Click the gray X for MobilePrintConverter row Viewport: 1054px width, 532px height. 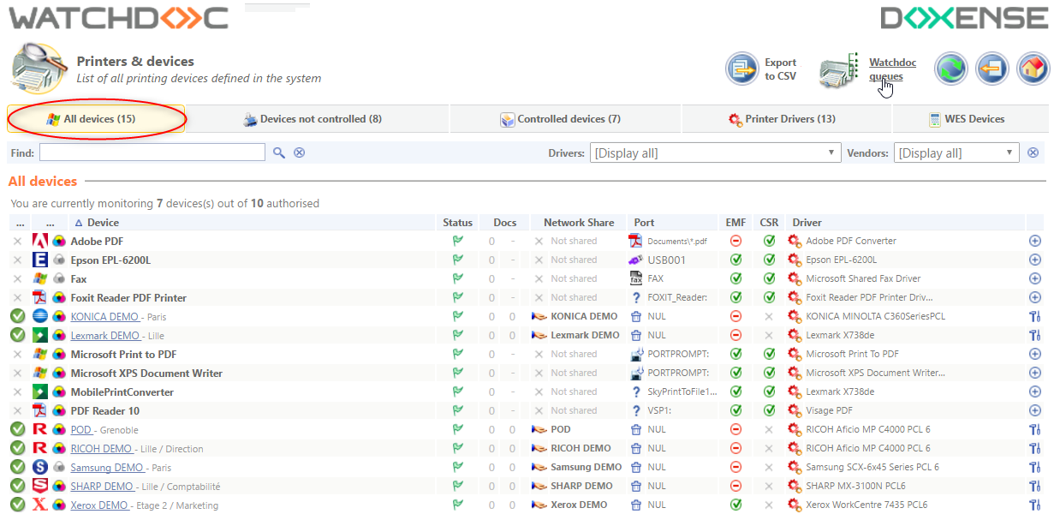pyautogui.click(x=17, y=392)
